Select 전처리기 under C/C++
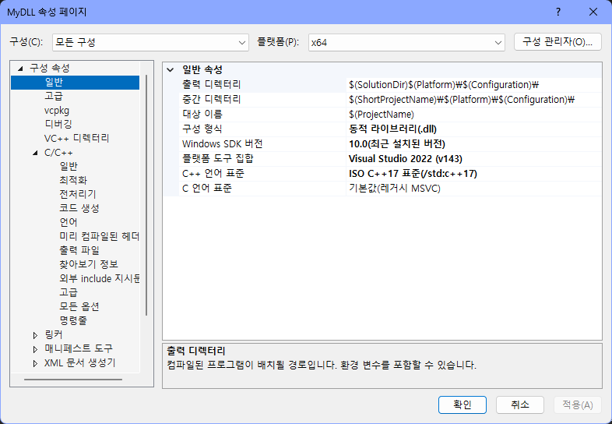 tap(78, 194)
